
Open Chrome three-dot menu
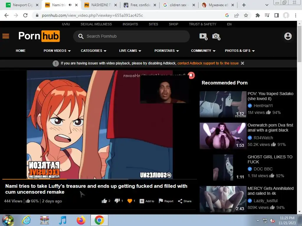pos(296,15)
